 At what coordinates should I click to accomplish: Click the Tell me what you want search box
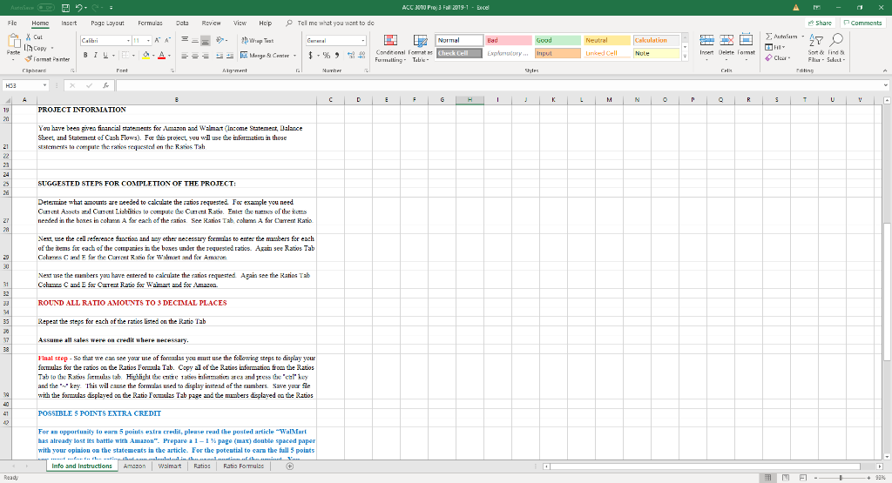tap(335, 23)
